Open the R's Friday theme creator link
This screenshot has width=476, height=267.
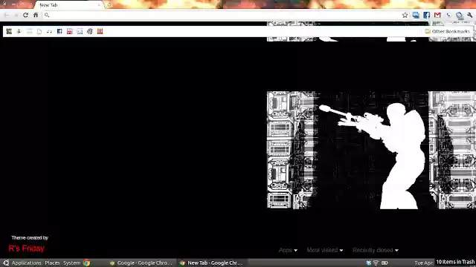27,248
